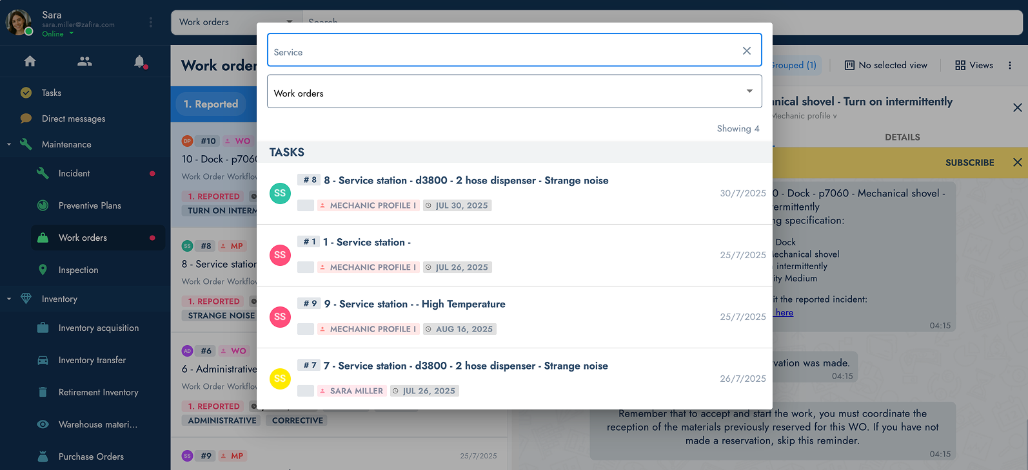The height and width of the screenshot is (470, 1028).
Task: Open Incident in the sidebar
Action: click(x=74, y=173)
